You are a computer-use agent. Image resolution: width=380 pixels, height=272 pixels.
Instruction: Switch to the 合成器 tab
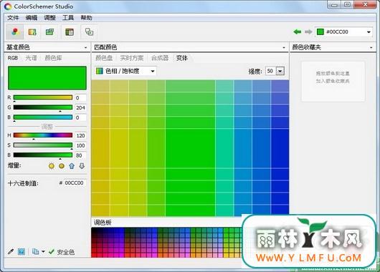160,58
